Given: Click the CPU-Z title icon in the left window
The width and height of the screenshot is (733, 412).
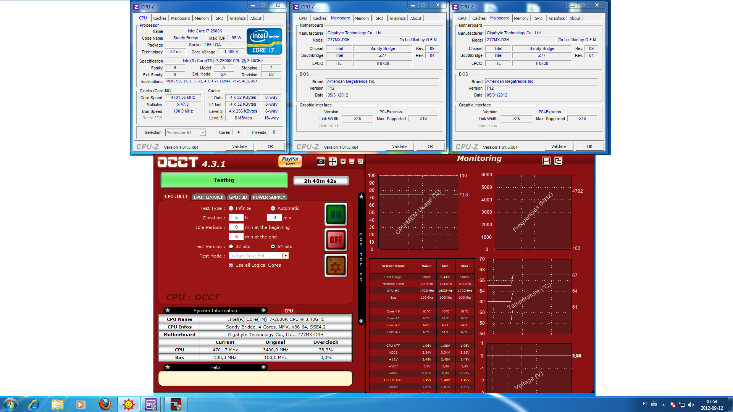Looking at the screenshot, I should pos(136,6).
